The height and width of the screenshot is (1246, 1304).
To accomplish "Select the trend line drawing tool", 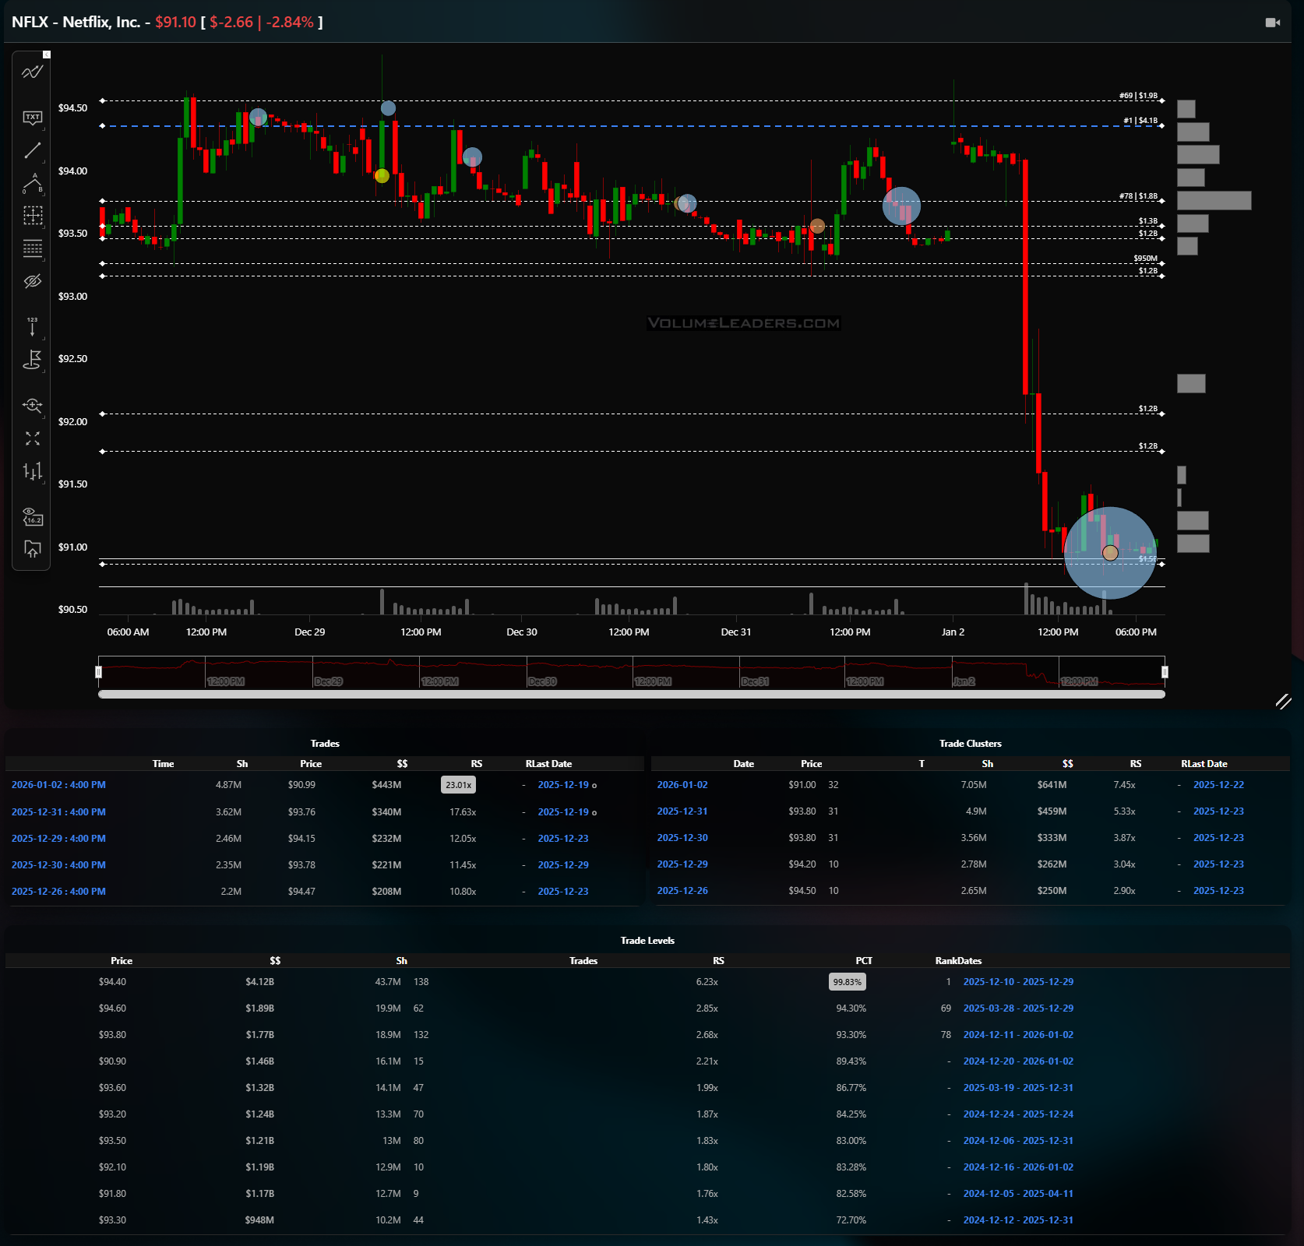I will pos(32,150).
